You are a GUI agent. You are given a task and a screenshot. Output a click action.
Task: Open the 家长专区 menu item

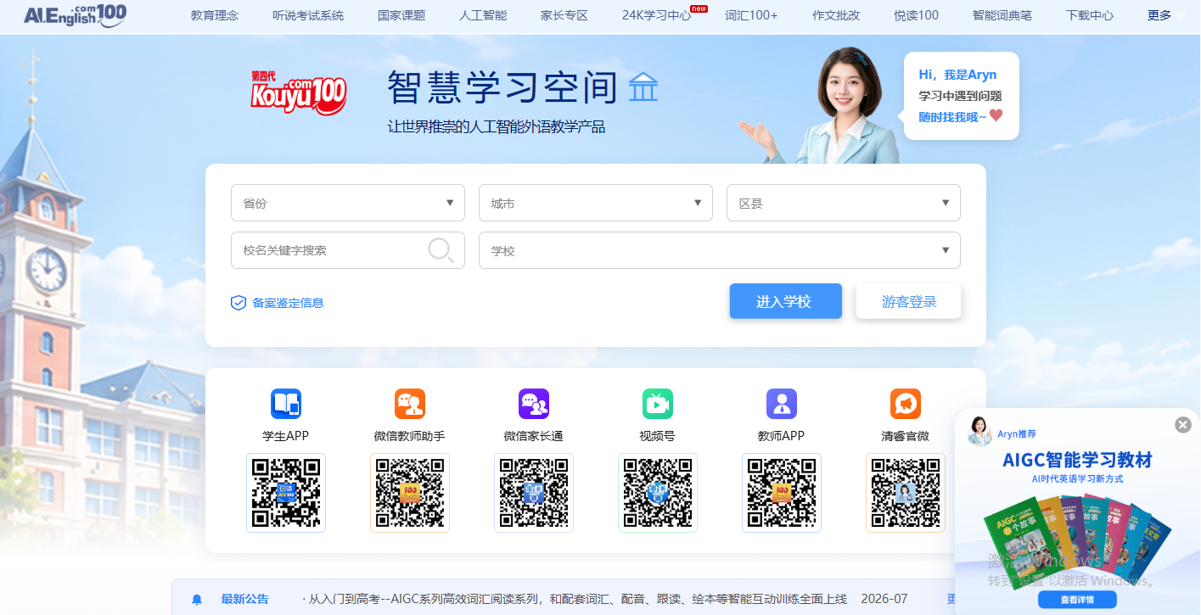(x=564, y=15)
